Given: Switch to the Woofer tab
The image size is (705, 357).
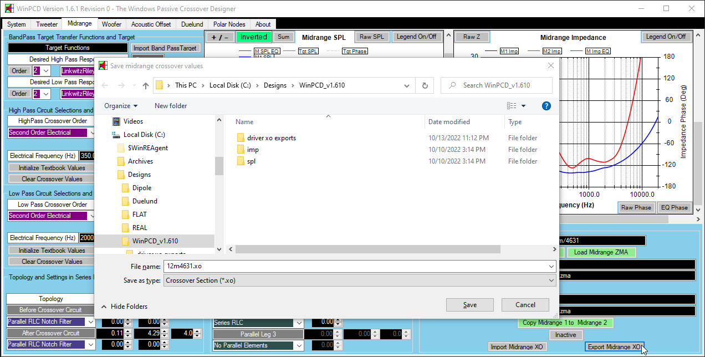Looking at the screenshot, I should (111, 24).
